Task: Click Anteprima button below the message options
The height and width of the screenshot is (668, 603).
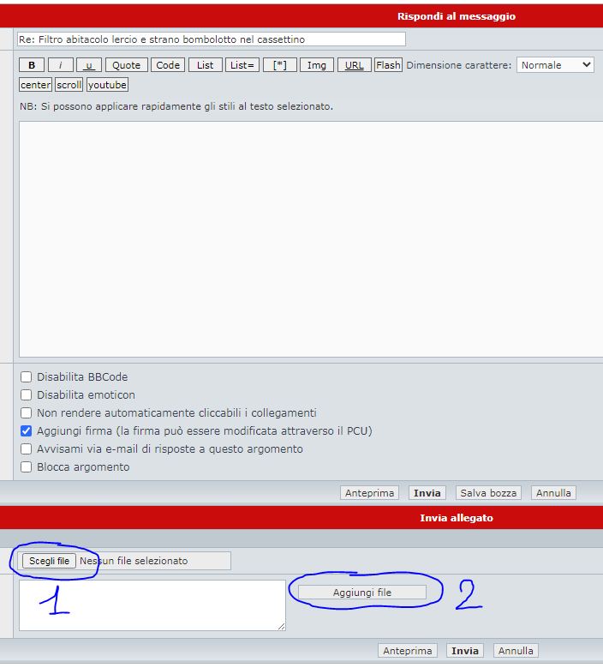Action: point(369,493)
